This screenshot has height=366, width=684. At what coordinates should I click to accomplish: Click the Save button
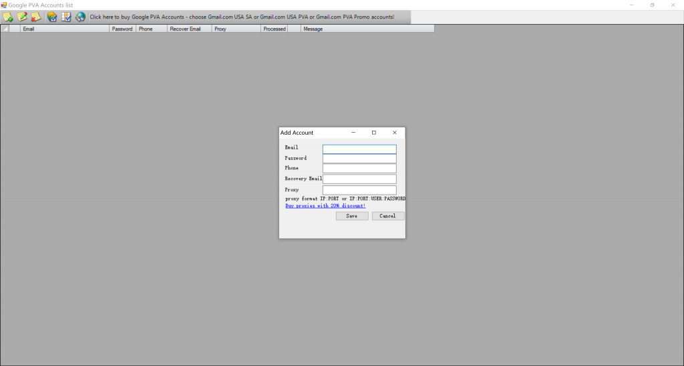pos(352,216)
